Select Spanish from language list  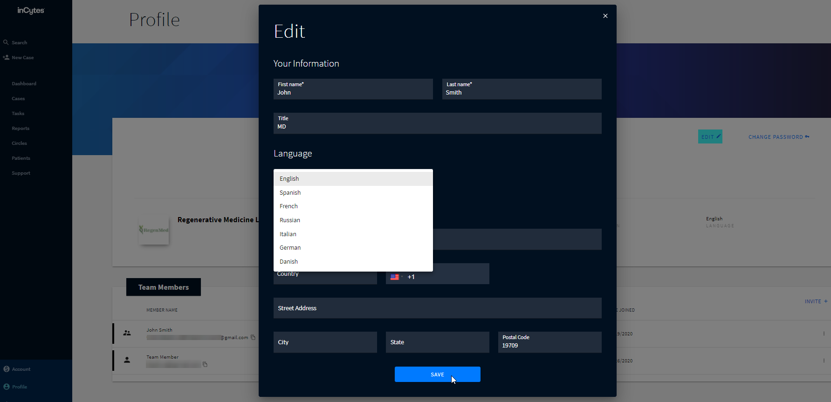(290, 192)
